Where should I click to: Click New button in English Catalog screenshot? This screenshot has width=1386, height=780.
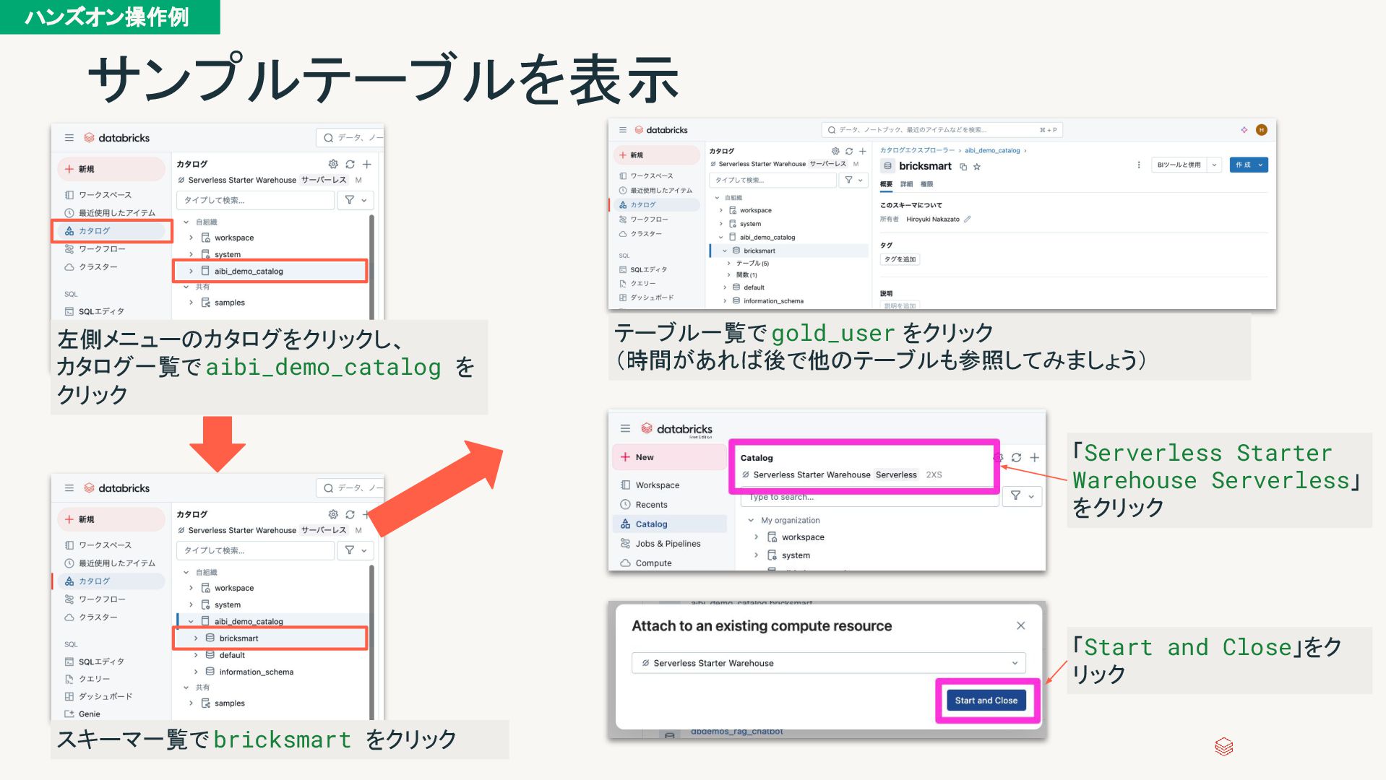pos(670,457)
